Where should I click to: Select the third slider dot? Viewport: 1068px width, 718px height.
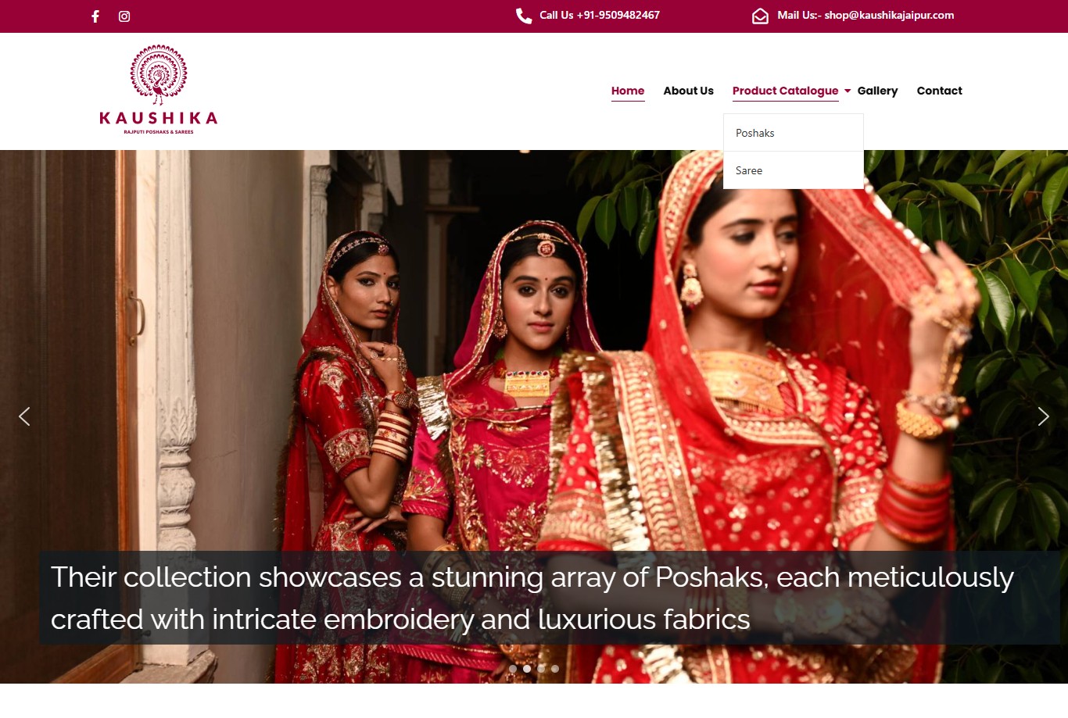[x=541, y=669]
